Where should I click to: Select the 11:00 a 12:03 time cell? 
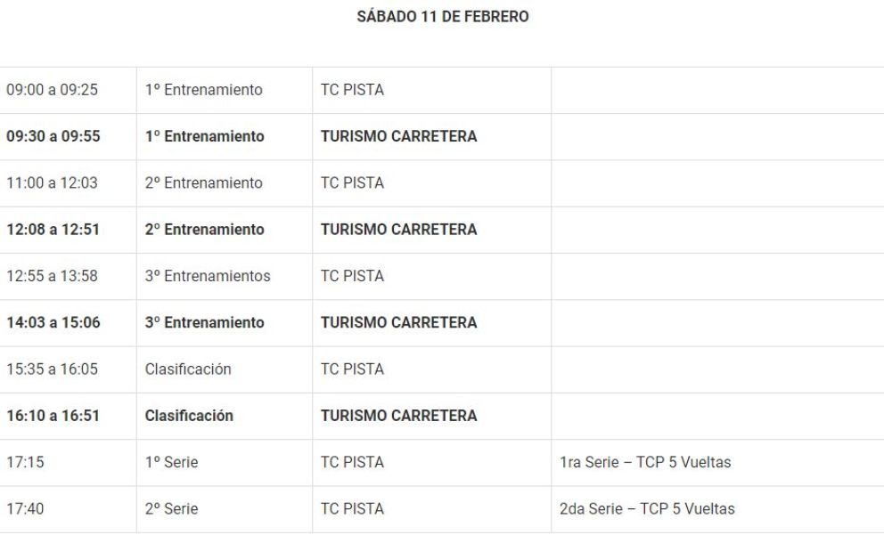click(52, 182)
